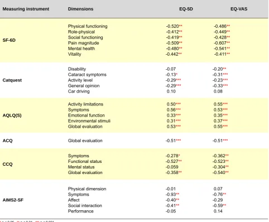269x222 pixels.
Task: Select the value "-0.13" for Cataract symptoms
Action: point(171,75)
